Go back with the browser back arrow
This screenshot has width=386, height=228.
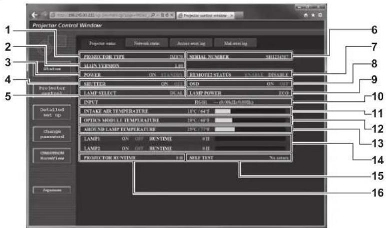(x=34, y=15)
